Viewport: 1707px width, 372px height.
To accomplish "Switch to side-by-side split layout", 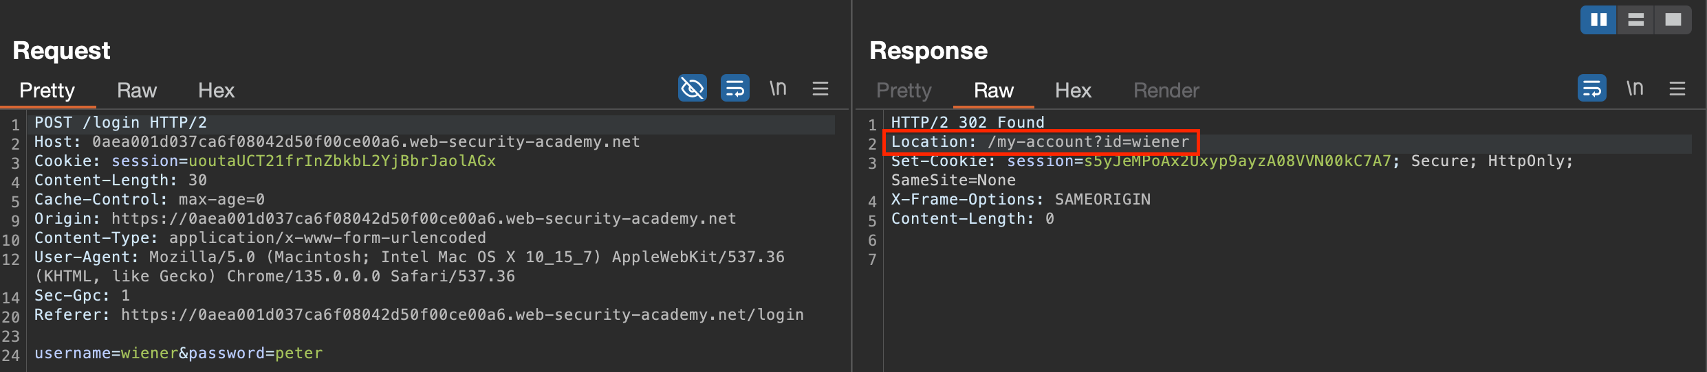I will pyautogui.click(x=1598, y=20).
